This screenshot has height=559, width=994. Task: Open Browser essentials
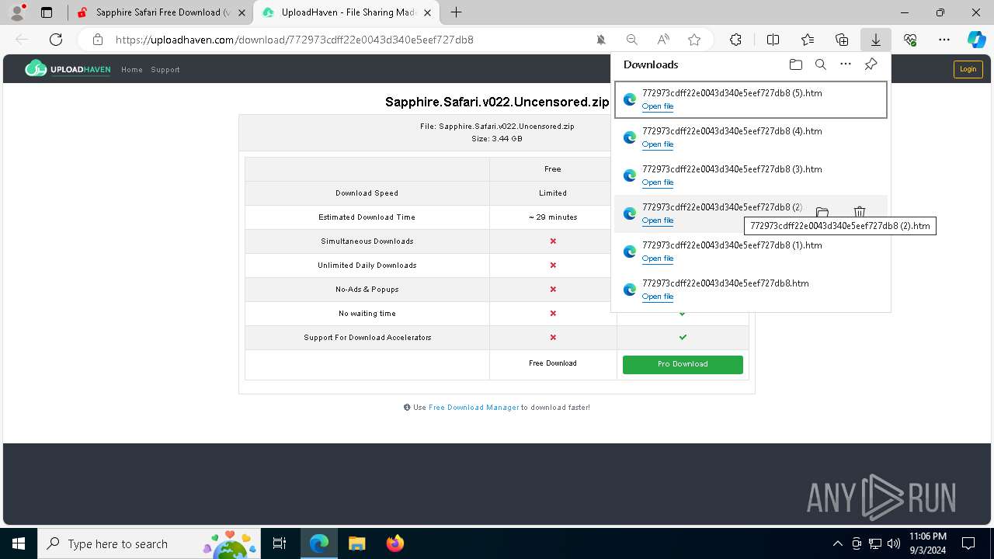pyautogui.click(x=910, y=40)
